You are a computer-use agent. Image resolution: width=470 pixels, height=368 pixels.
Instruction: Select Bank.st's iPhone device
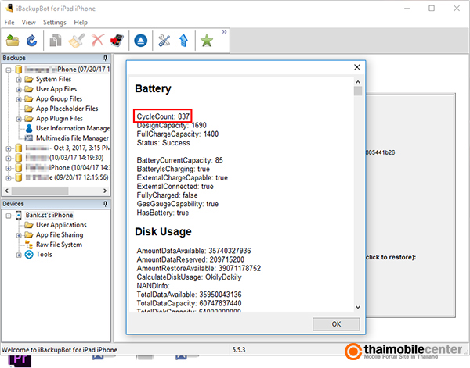(x=49, y=215)
